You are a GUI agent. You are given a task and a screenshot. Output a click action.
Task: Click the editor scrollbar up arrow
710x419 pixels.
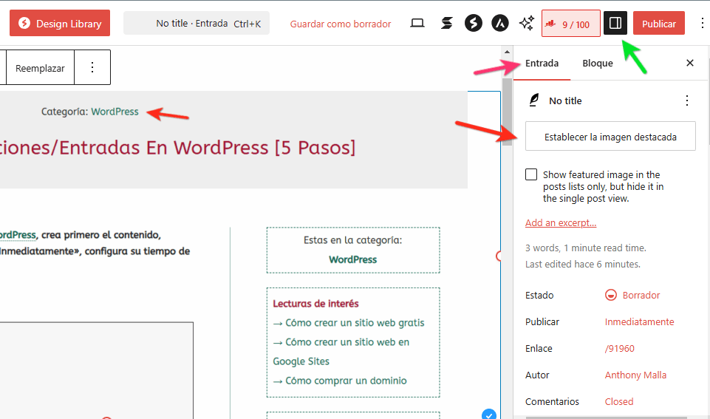point(507,52)
